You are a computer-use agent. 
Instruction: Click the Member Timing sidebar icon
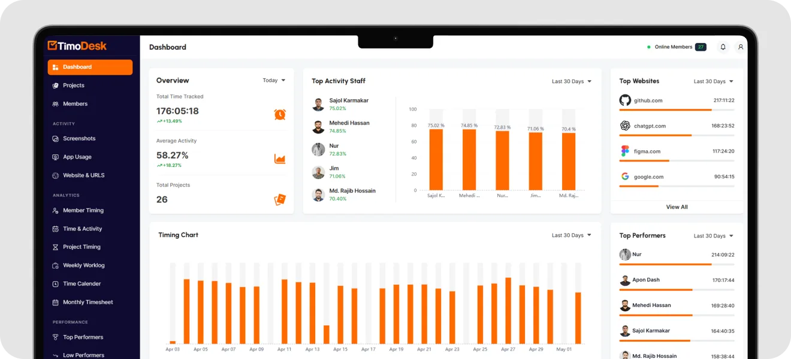pyautogui.click(x=55, y=211)
